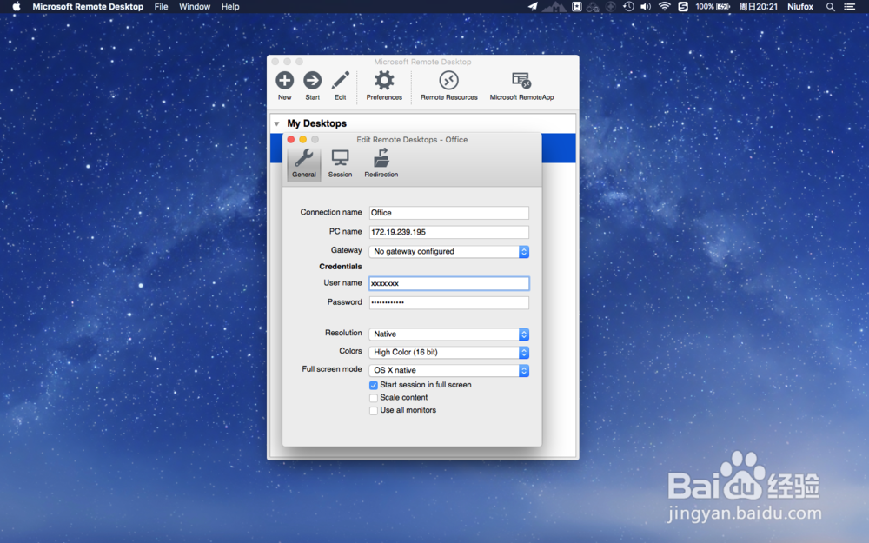Click the Password field
The image size is (869, 543).
(449, 302)
